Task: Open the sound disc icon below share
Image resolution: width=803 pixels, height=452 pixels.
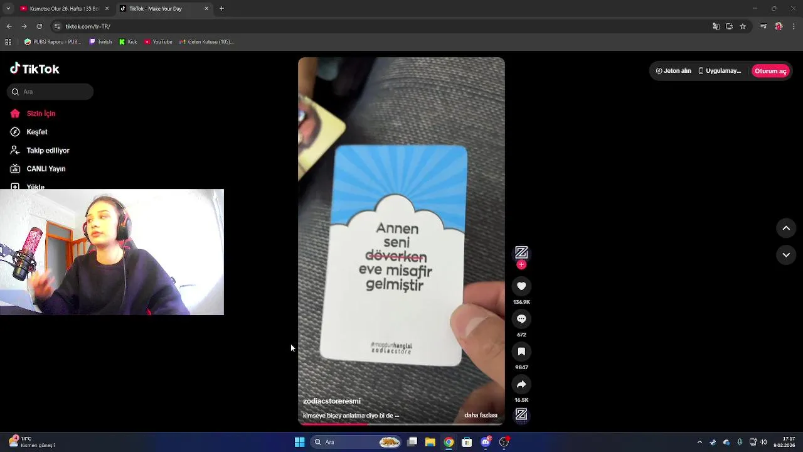Action: (x=521, y=414)
